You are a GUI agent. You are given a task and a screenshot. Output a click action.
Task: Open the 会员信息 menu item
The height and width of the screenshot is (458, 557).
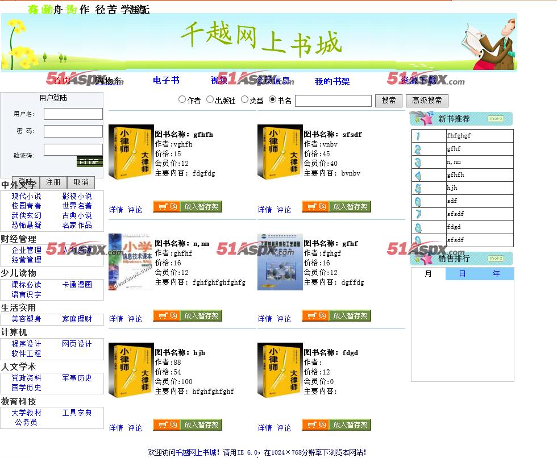tap(273, 81)
